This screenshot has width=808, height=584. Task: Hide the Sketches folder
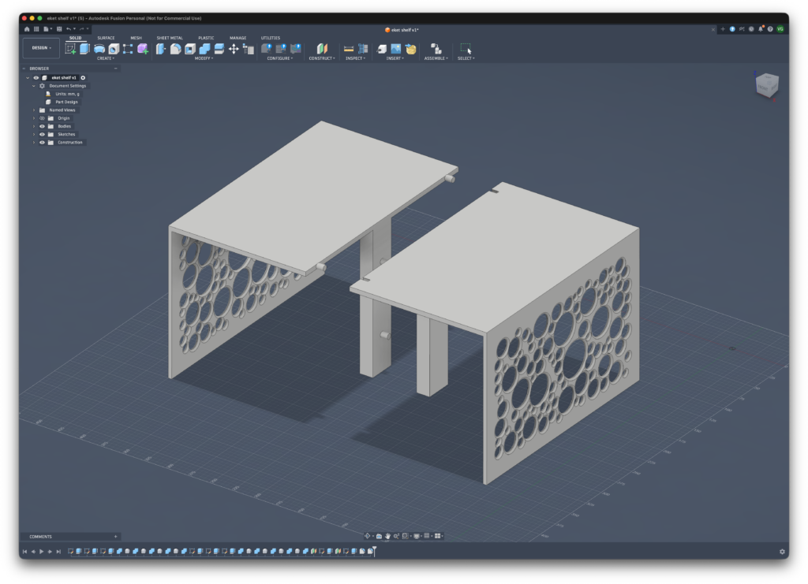pyautogui.click(x=43, y=134)
